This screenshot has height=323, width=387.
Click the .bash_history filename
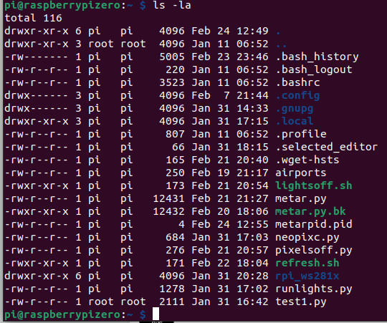pos(317,57)
